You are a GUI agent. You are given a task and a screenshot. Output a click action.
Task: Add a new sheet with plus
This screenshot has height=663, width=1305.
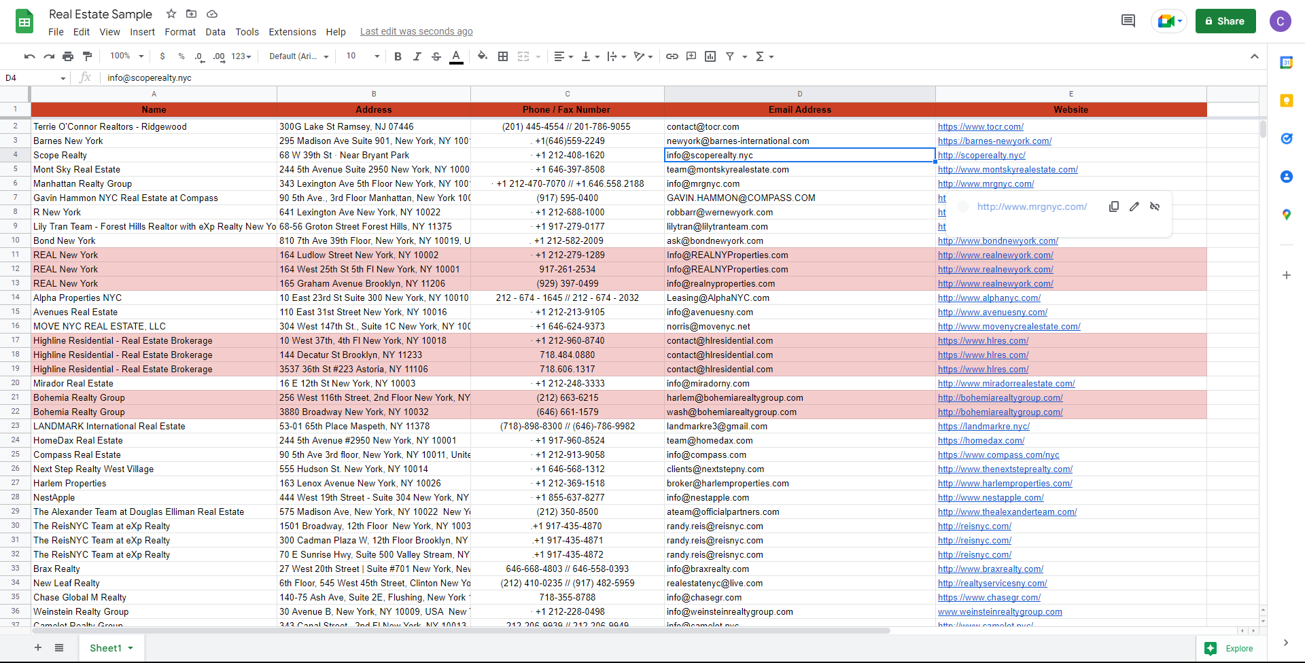[38, 648]
